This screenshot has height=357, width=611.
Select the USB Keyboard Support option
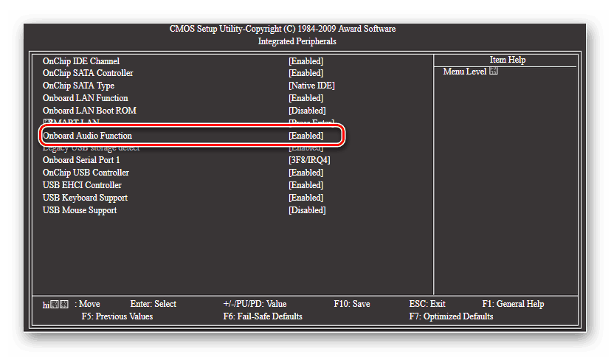(85, 198)
